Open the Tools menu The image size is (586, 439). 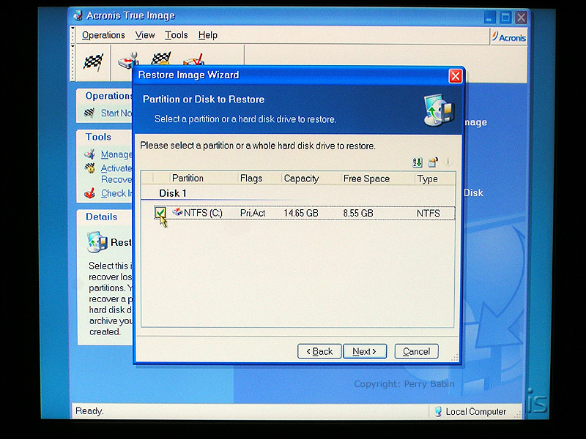tap(177, 35)
